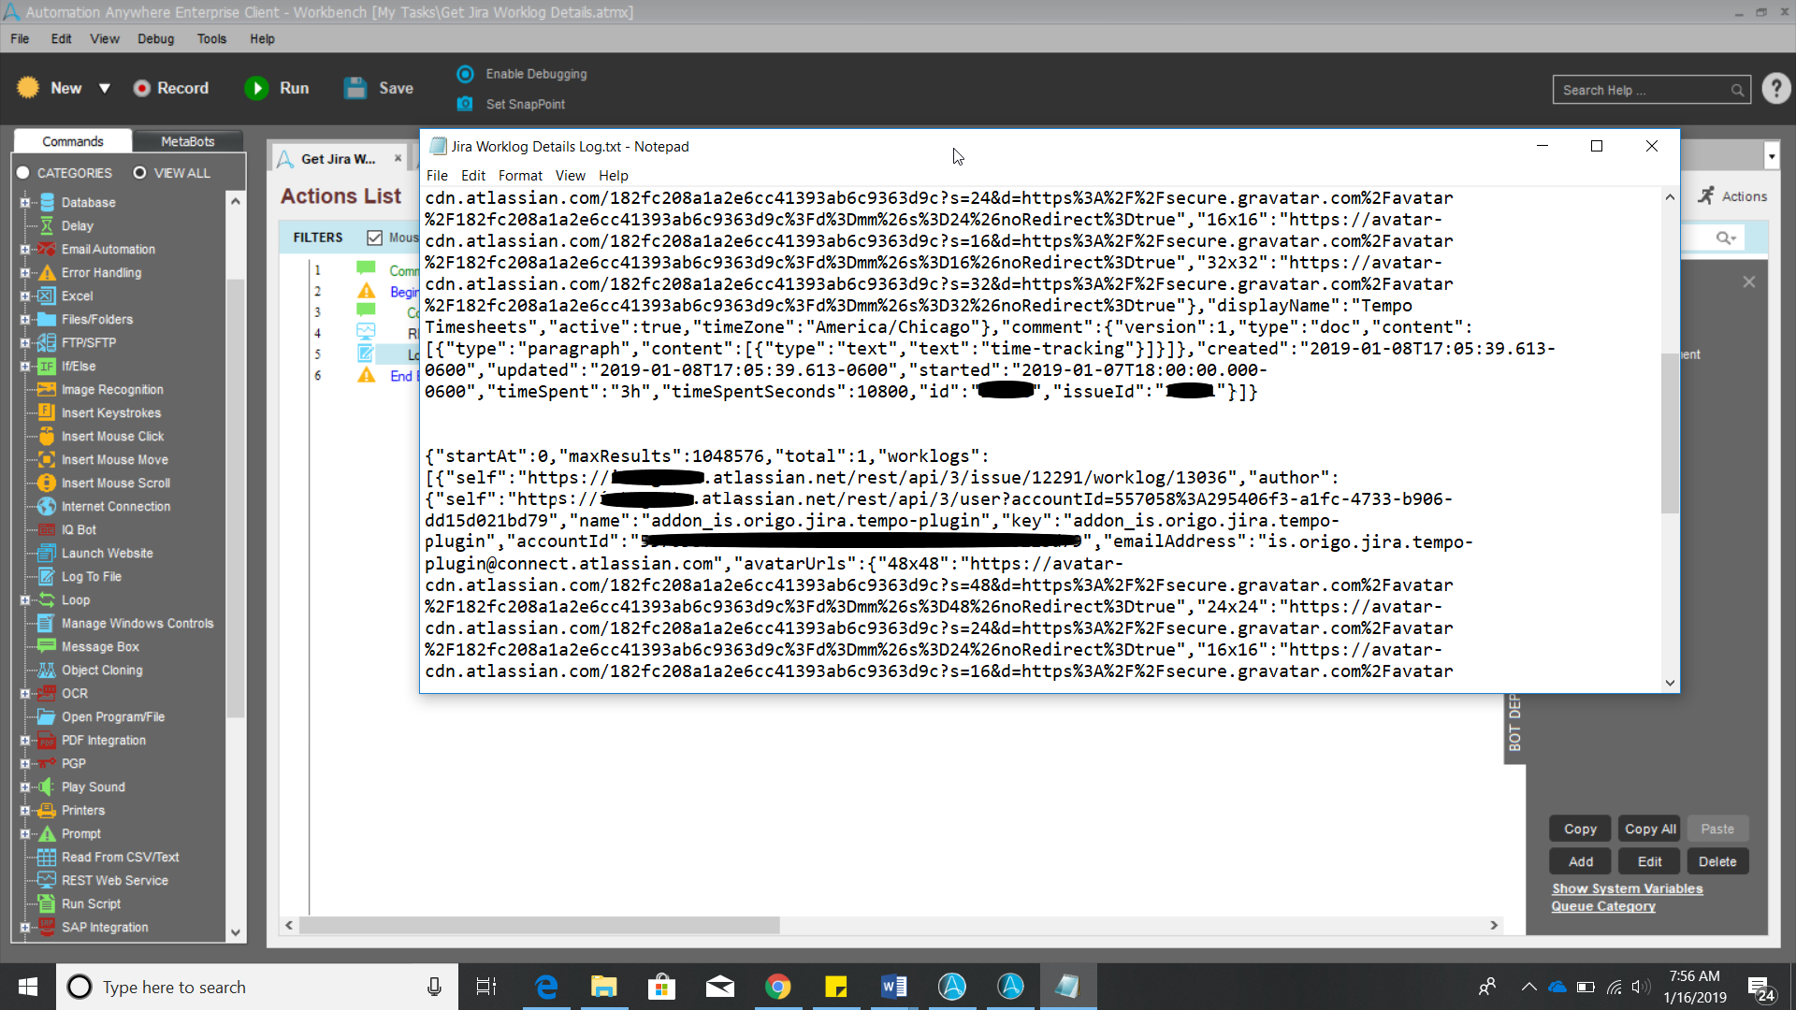The image size is (1796, 1010).
Task: Open Notepad's Format menu
Action: coord(520,176)
